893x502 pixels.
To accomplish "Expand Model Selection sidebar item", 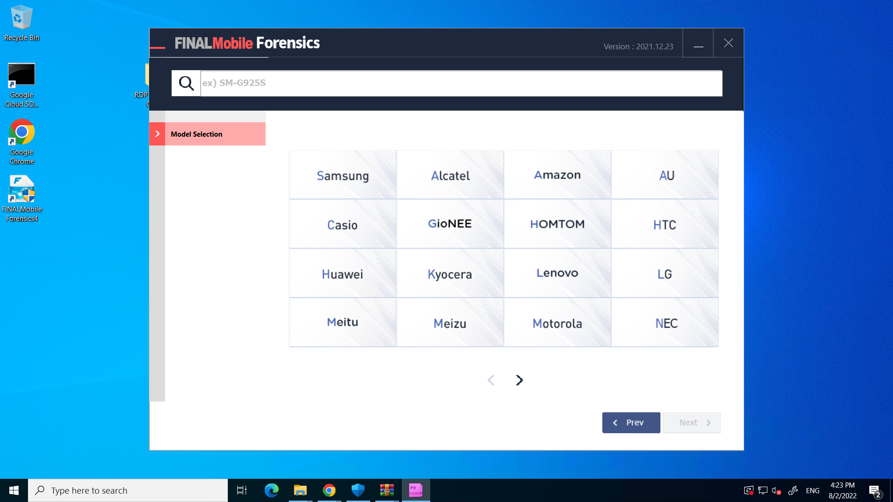I will 157,133.
